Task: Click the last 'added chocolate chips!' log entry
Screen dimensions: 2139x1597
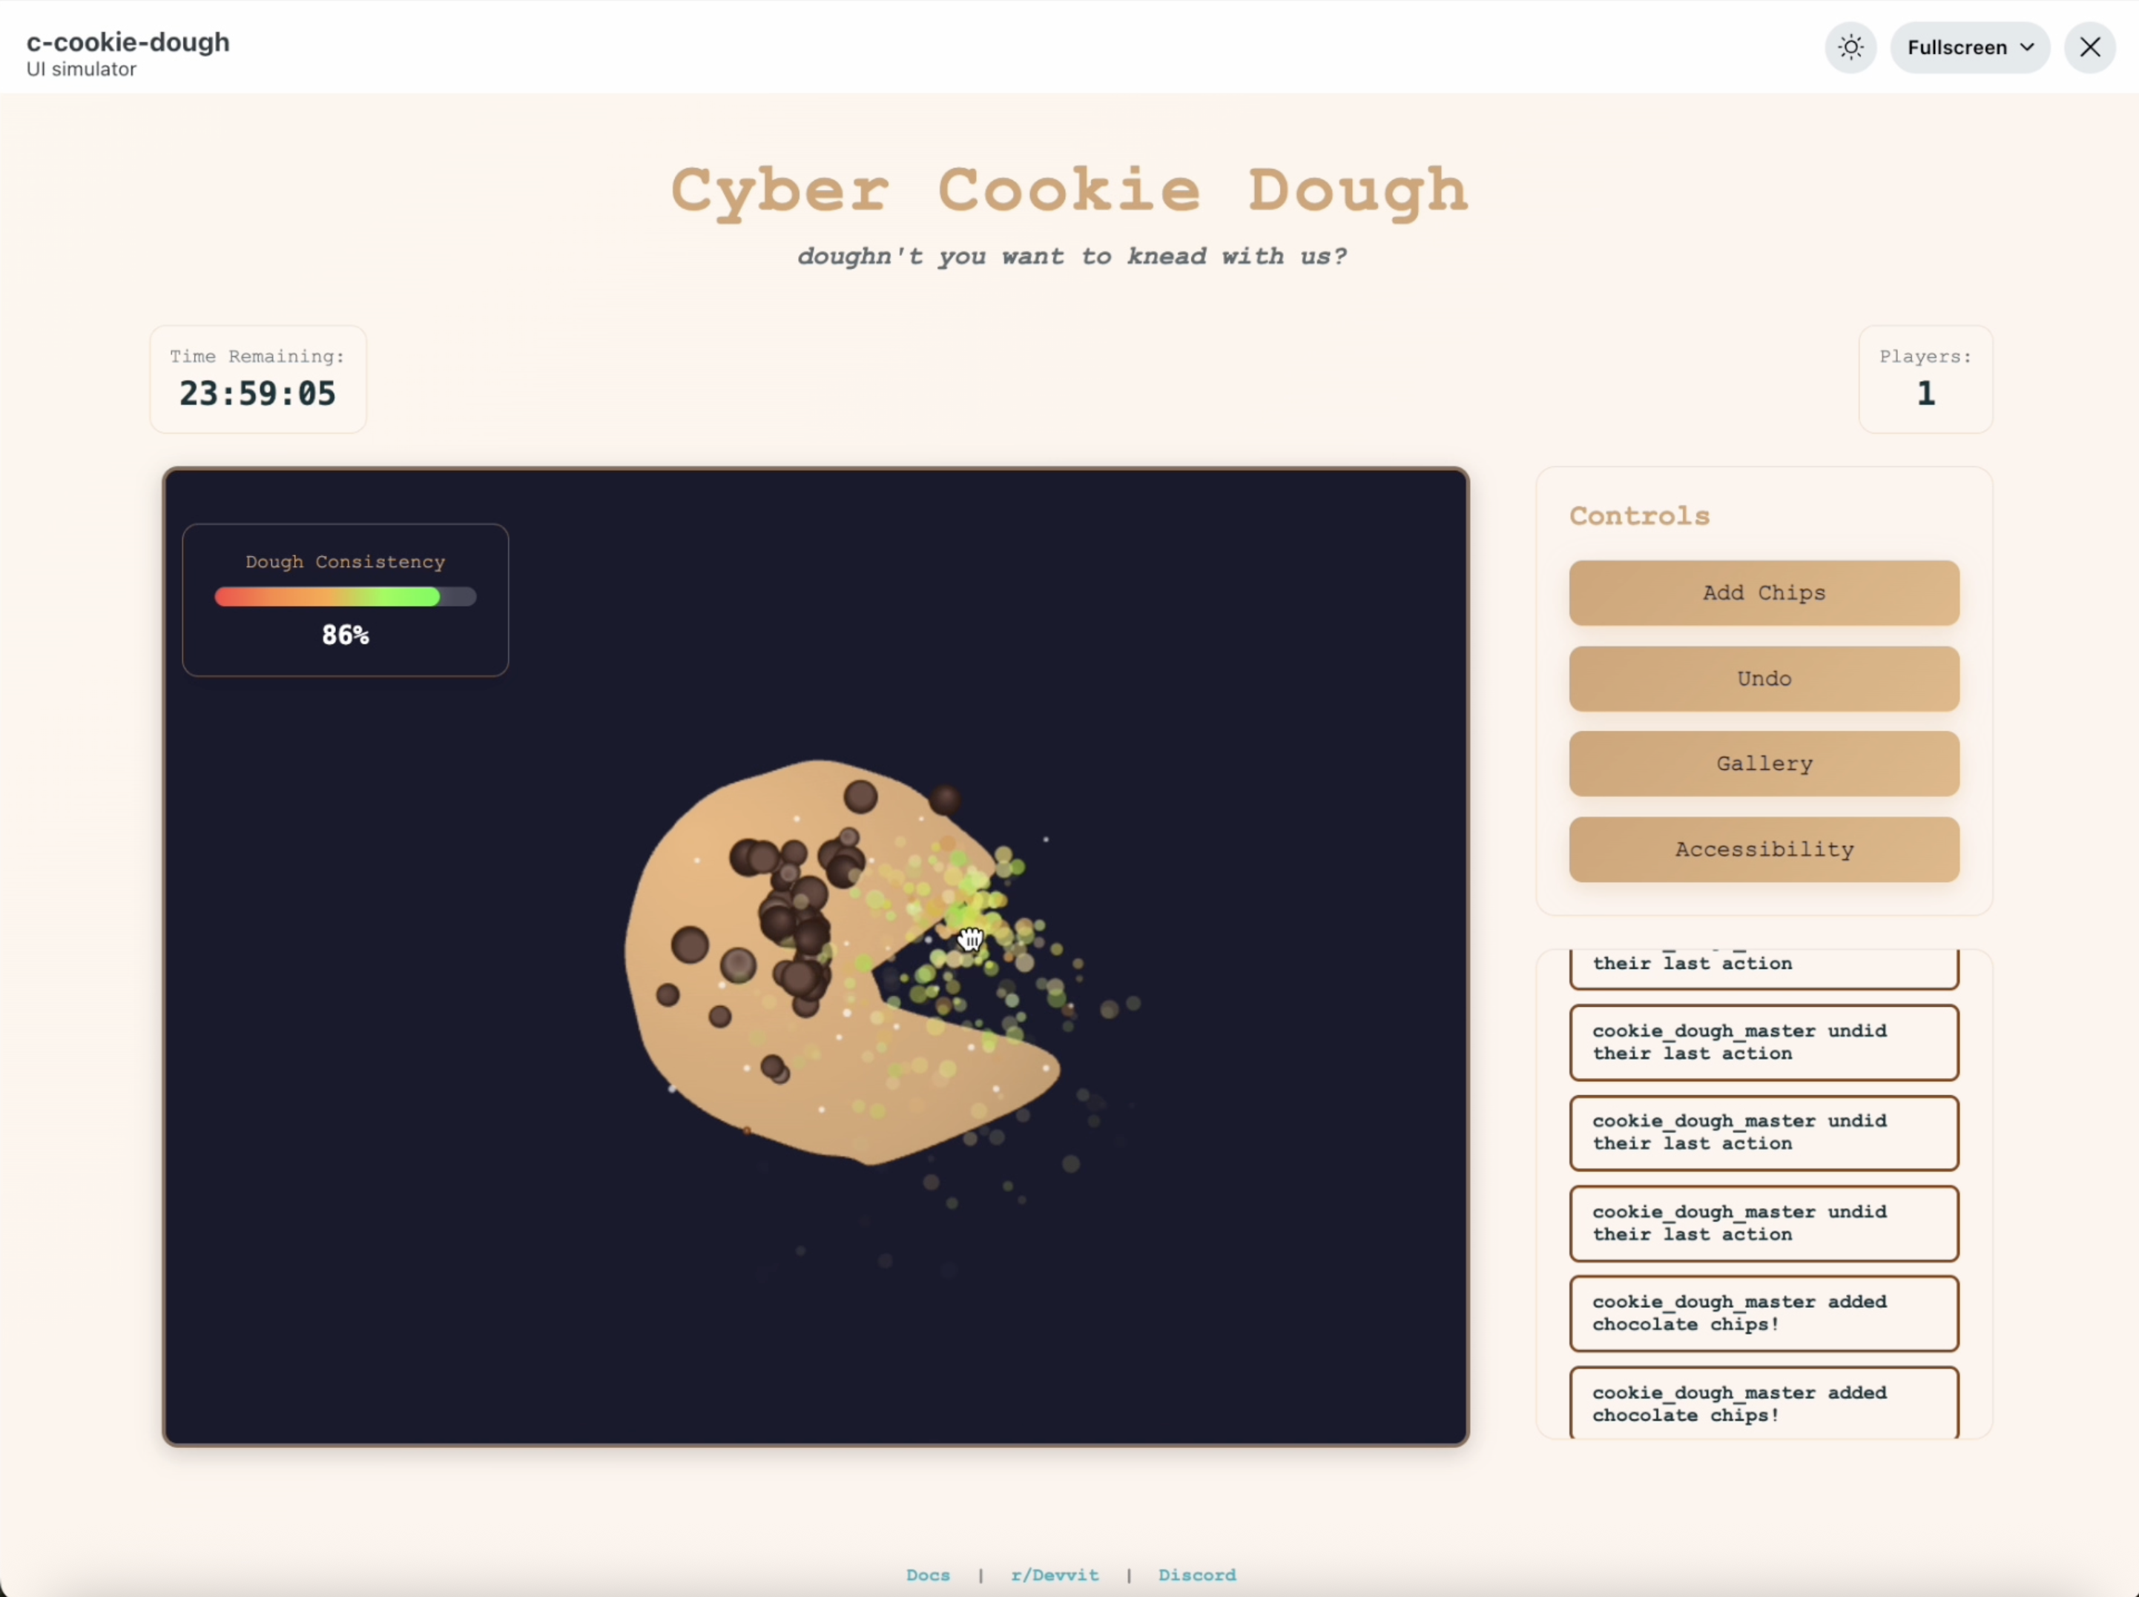Action: (x=1763, y=1403)
